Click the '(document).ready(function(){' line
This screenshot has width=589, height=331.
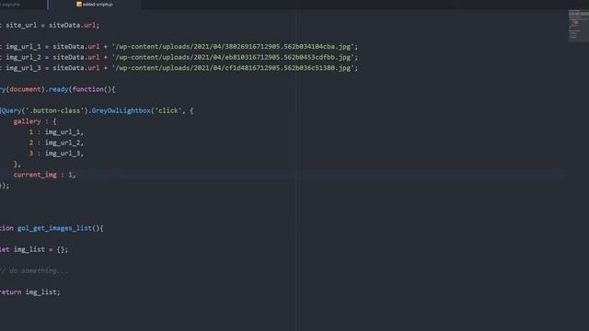click(58, 89)
